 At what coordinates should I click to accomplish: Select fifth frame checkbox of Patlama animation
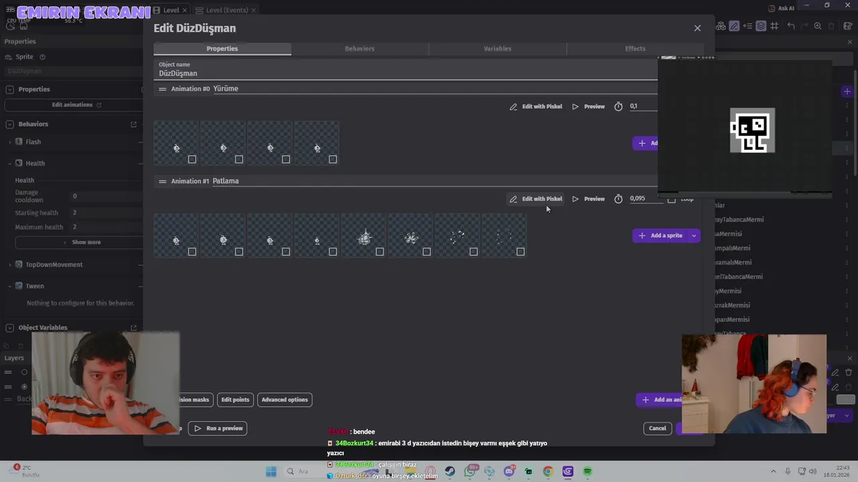point(380,252)
